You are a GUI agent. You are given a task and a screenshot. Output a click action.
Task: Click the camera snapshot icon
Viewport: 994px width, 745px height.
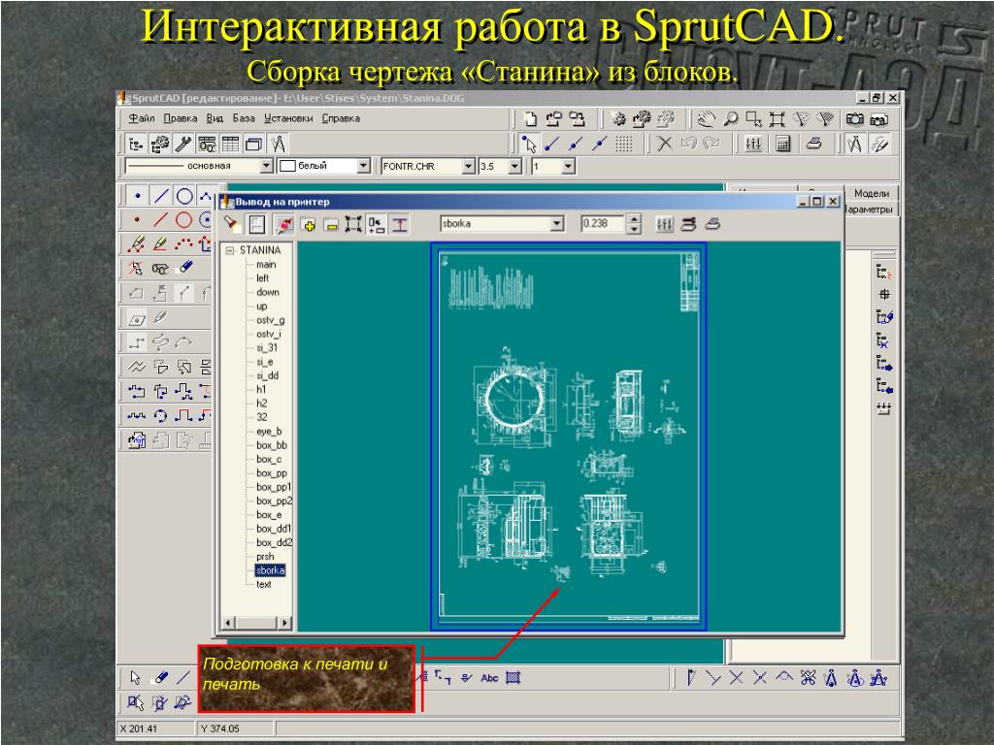click(854, 119)
